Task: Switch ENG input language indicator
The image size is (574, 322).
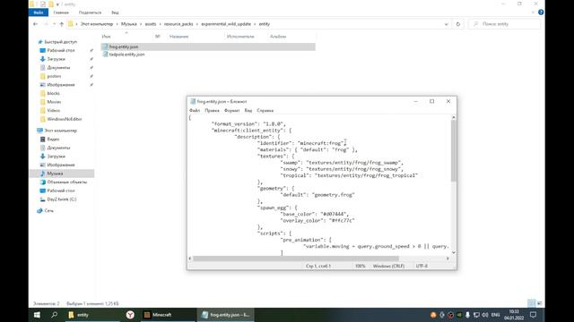Action: (495, 315)
